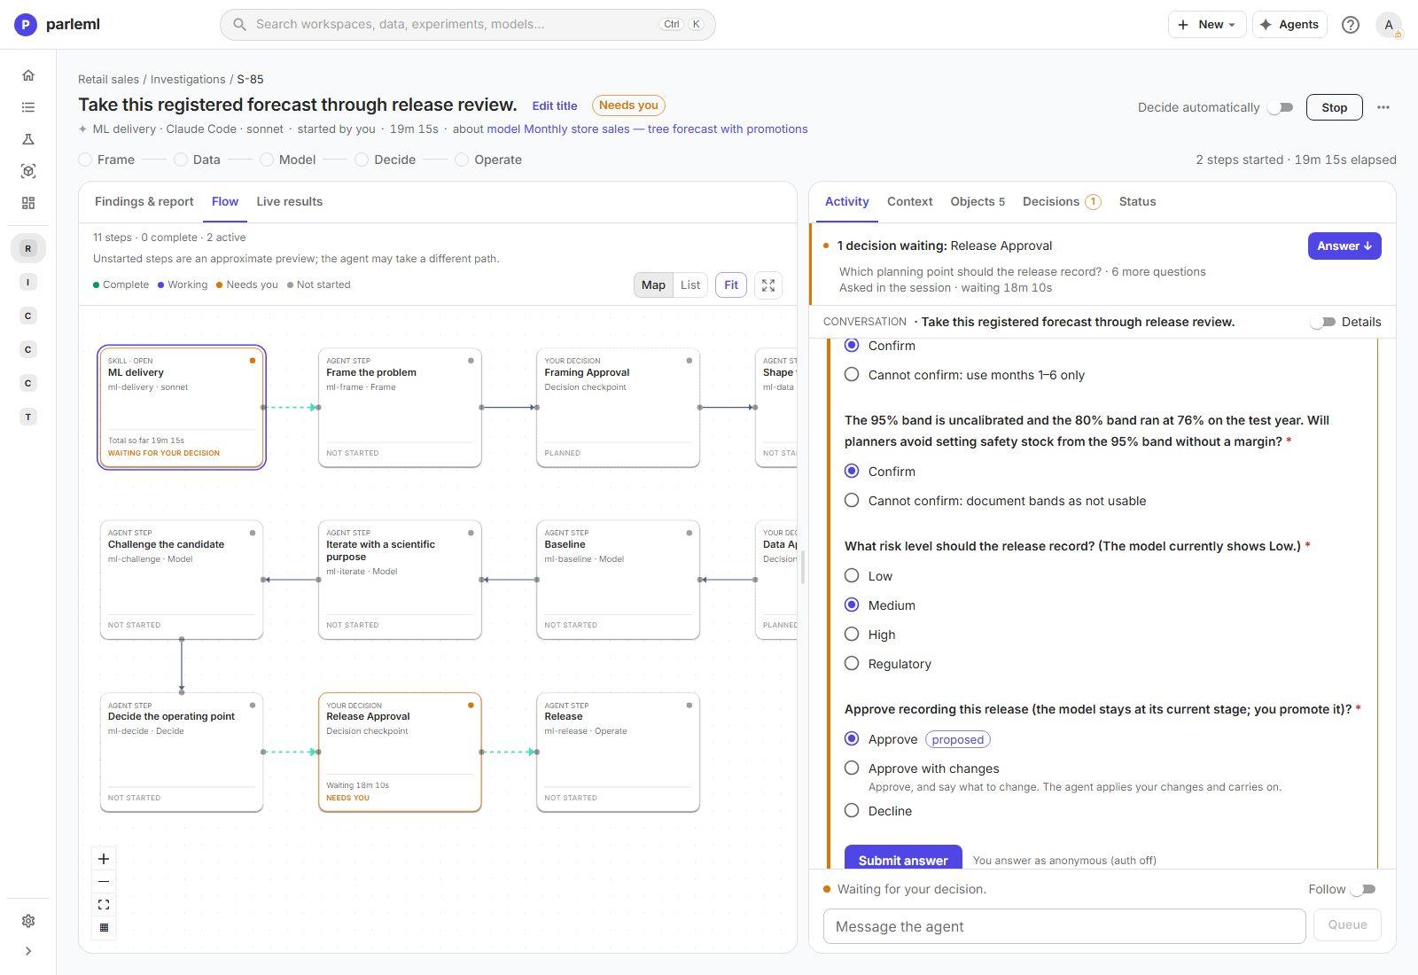Zoom out of the flow map

coord(104,882)
